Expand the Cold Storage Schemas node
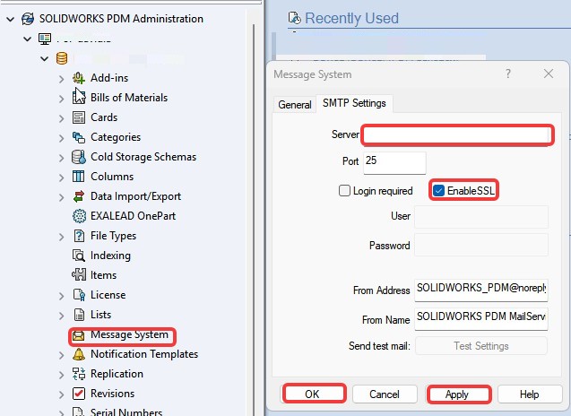The width and height of the screenshot is (571, 416). point(61,158)
